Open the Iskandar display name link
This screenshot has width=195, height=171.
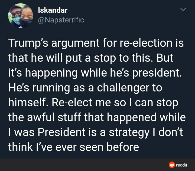pos(53,10)
